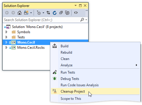Open the Window Position dropdown in title bar
The image size is (142, 105).
pyautogui.click(x=76, y=5)
